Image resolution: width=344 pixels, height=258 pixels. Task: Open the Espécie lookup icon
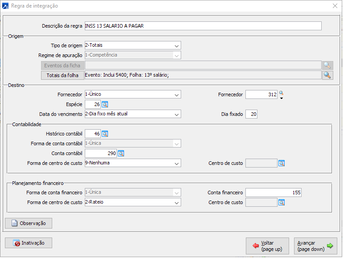coord(105,104)
